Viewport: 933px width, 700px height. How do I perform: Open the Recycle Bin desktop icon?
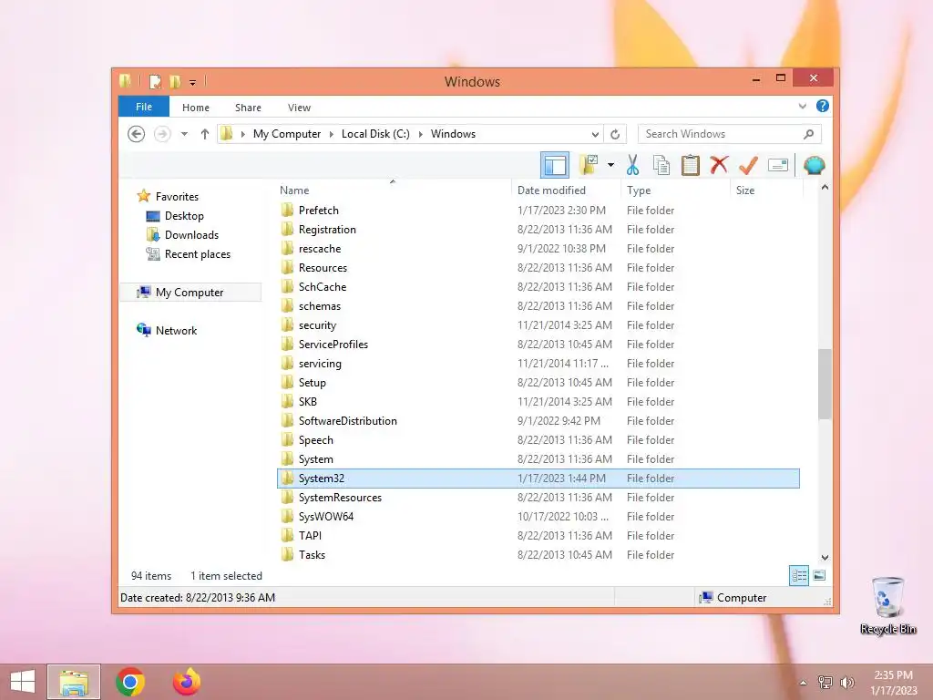pyautogui.click(x=887, y=605)
